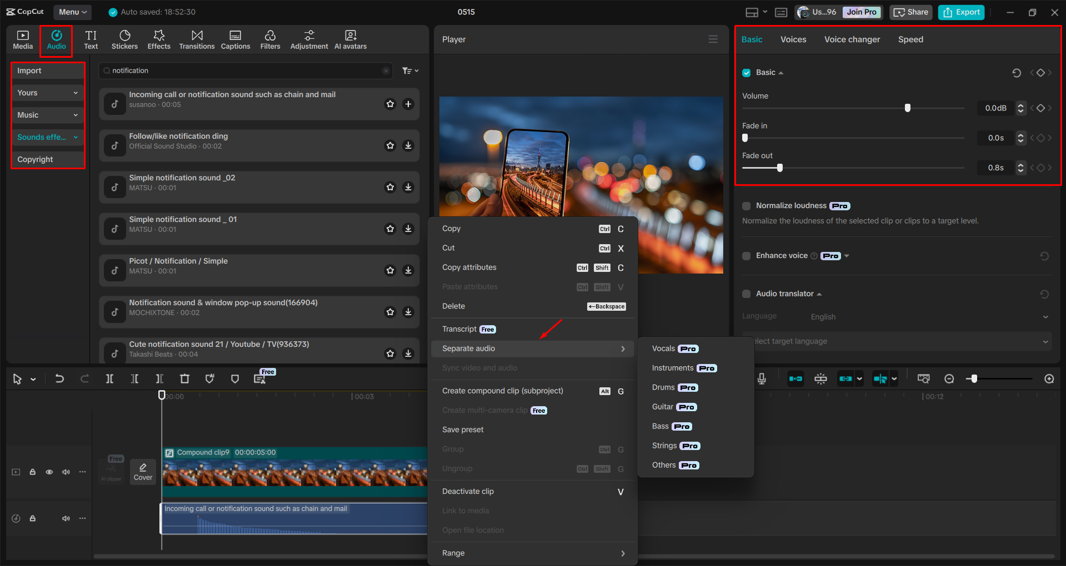Image resolution: width=1066 pixels, height=566 pixels.
Task: Switch to the Voices tab
Action: [x=793, y=39]
